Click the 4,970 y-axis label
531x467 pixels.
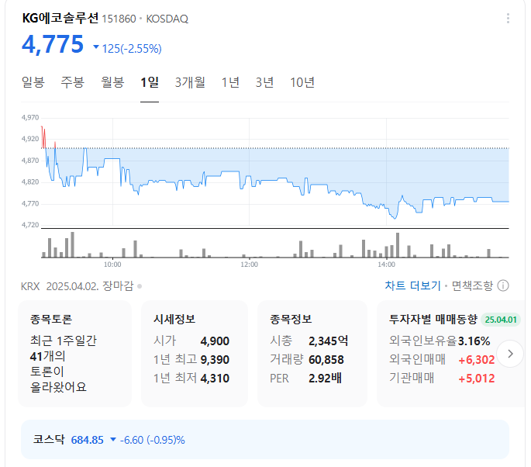click(30, 118)
